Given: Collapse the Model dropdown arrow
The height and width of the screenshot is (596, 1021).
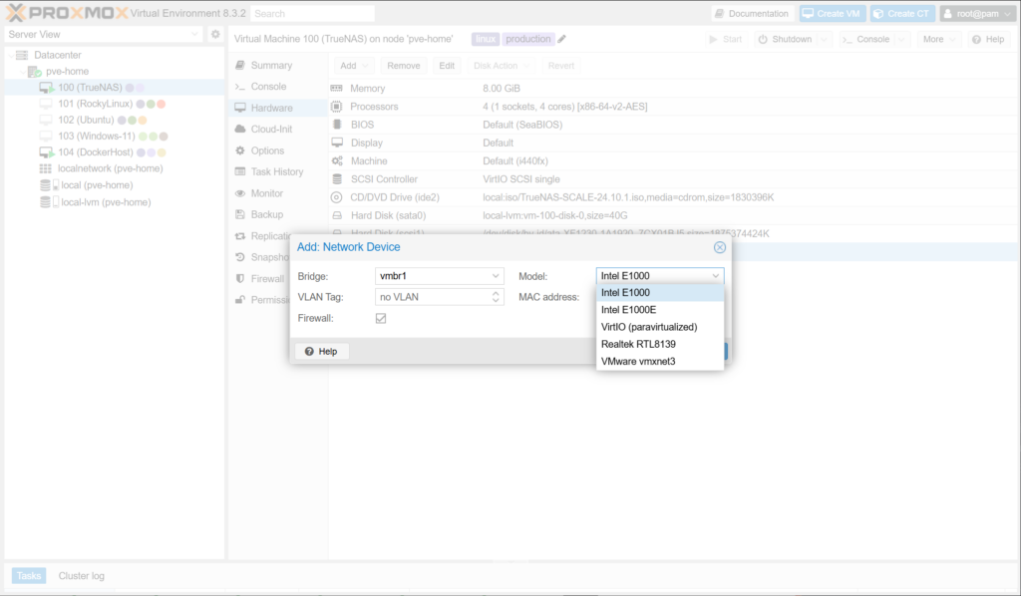Looking at the screenshot, I should [x=715, y=276].
